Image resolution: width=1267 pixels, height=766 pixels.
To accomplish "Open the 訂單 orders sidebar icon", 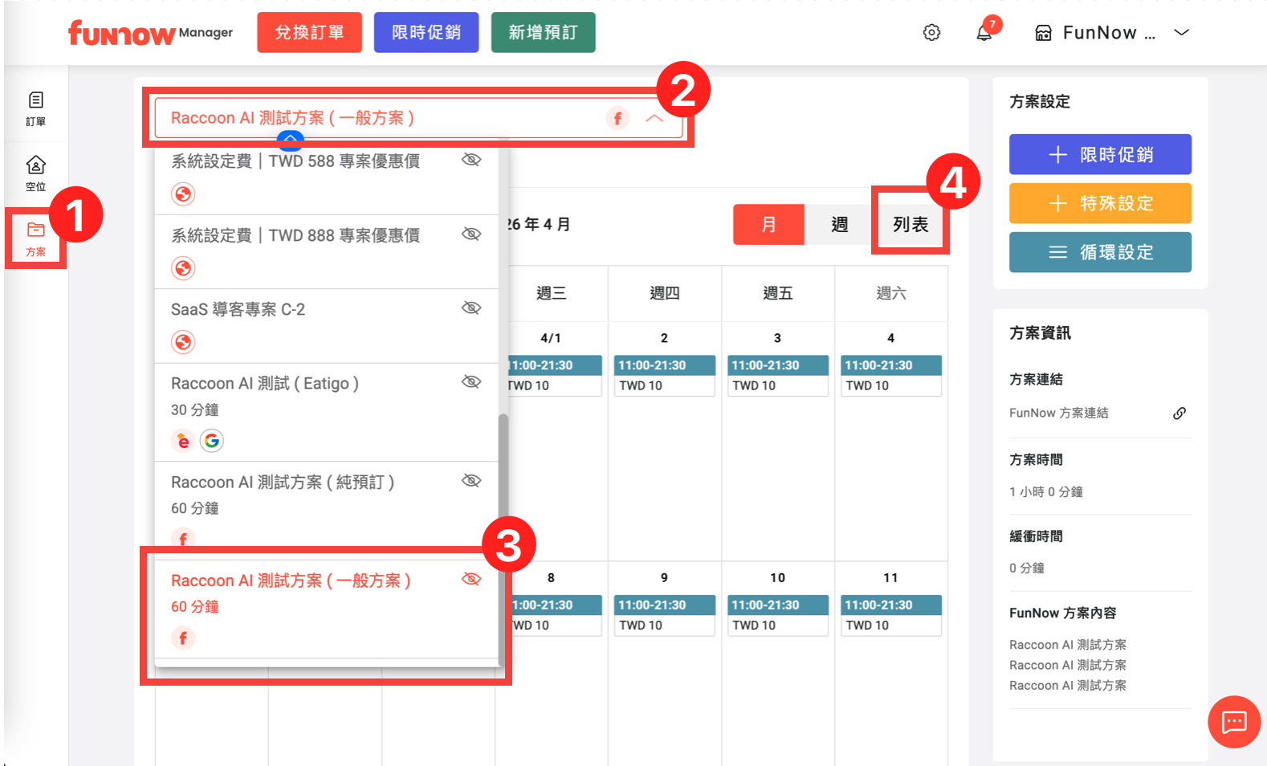I will tap(35, 108).
